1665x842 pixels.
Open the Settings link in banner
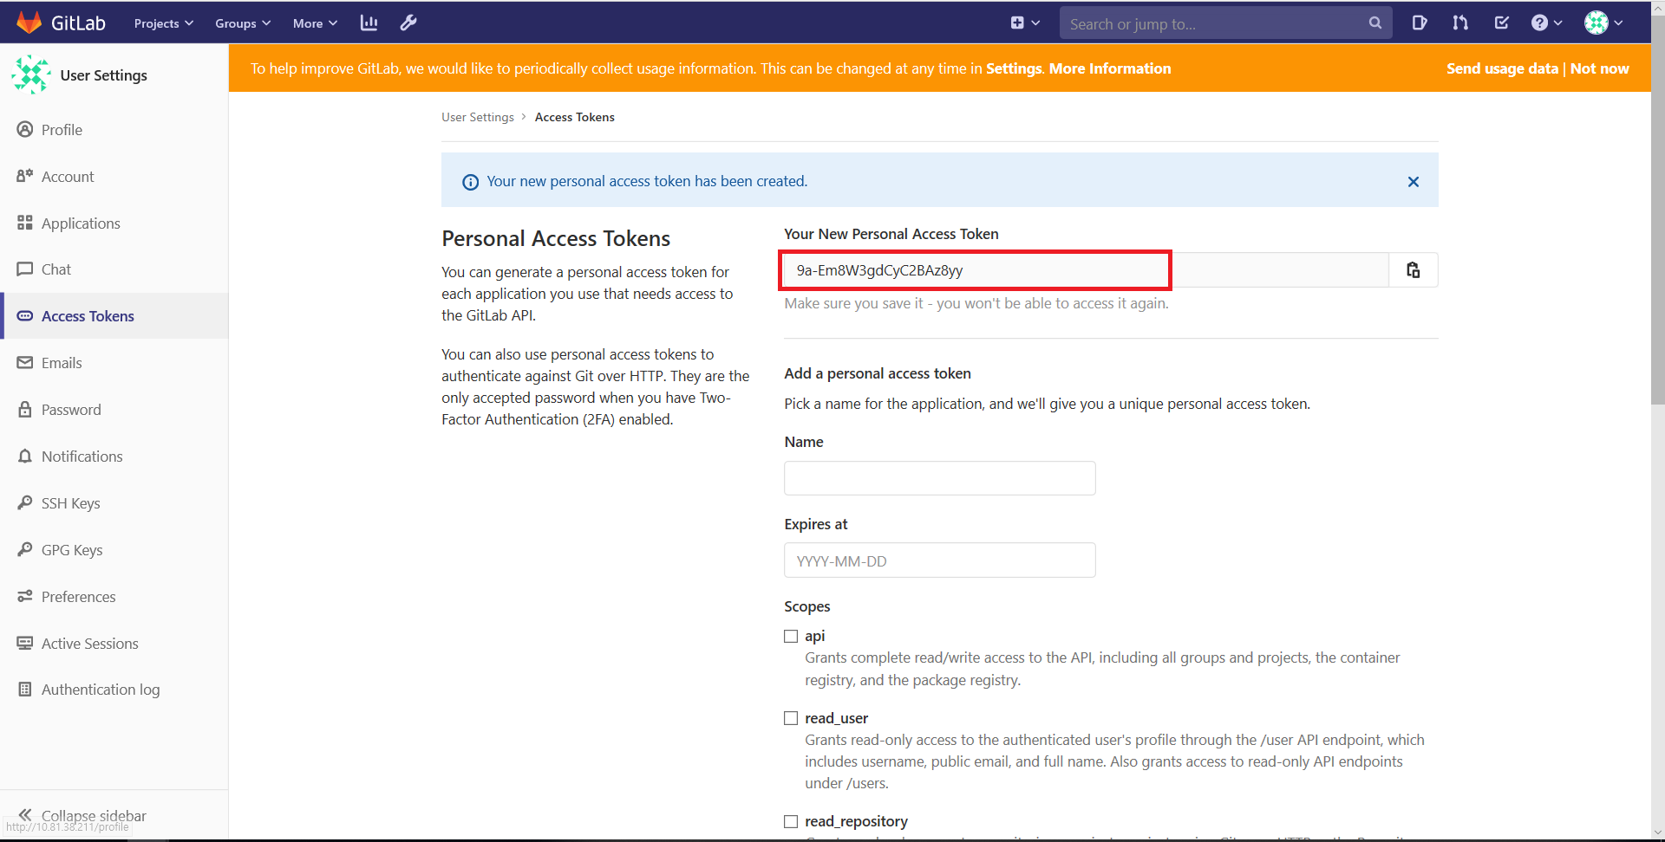point(1014,68)
